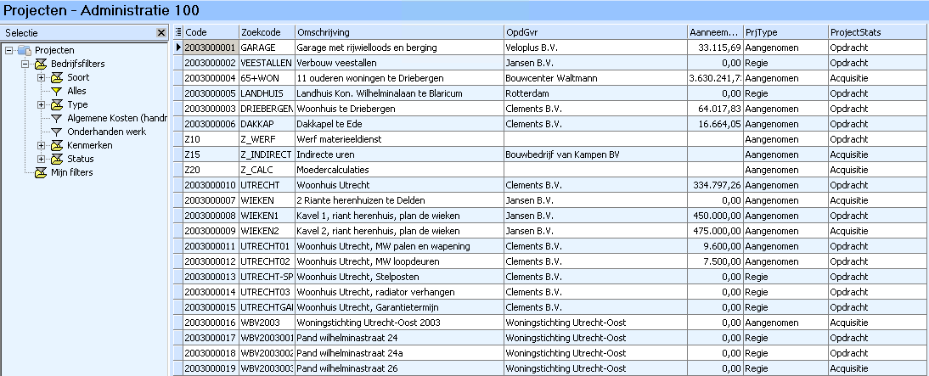
Task: Select 'Woonhuis Utrecht, radiator verhangen'
Action: (x=399, y=292)
